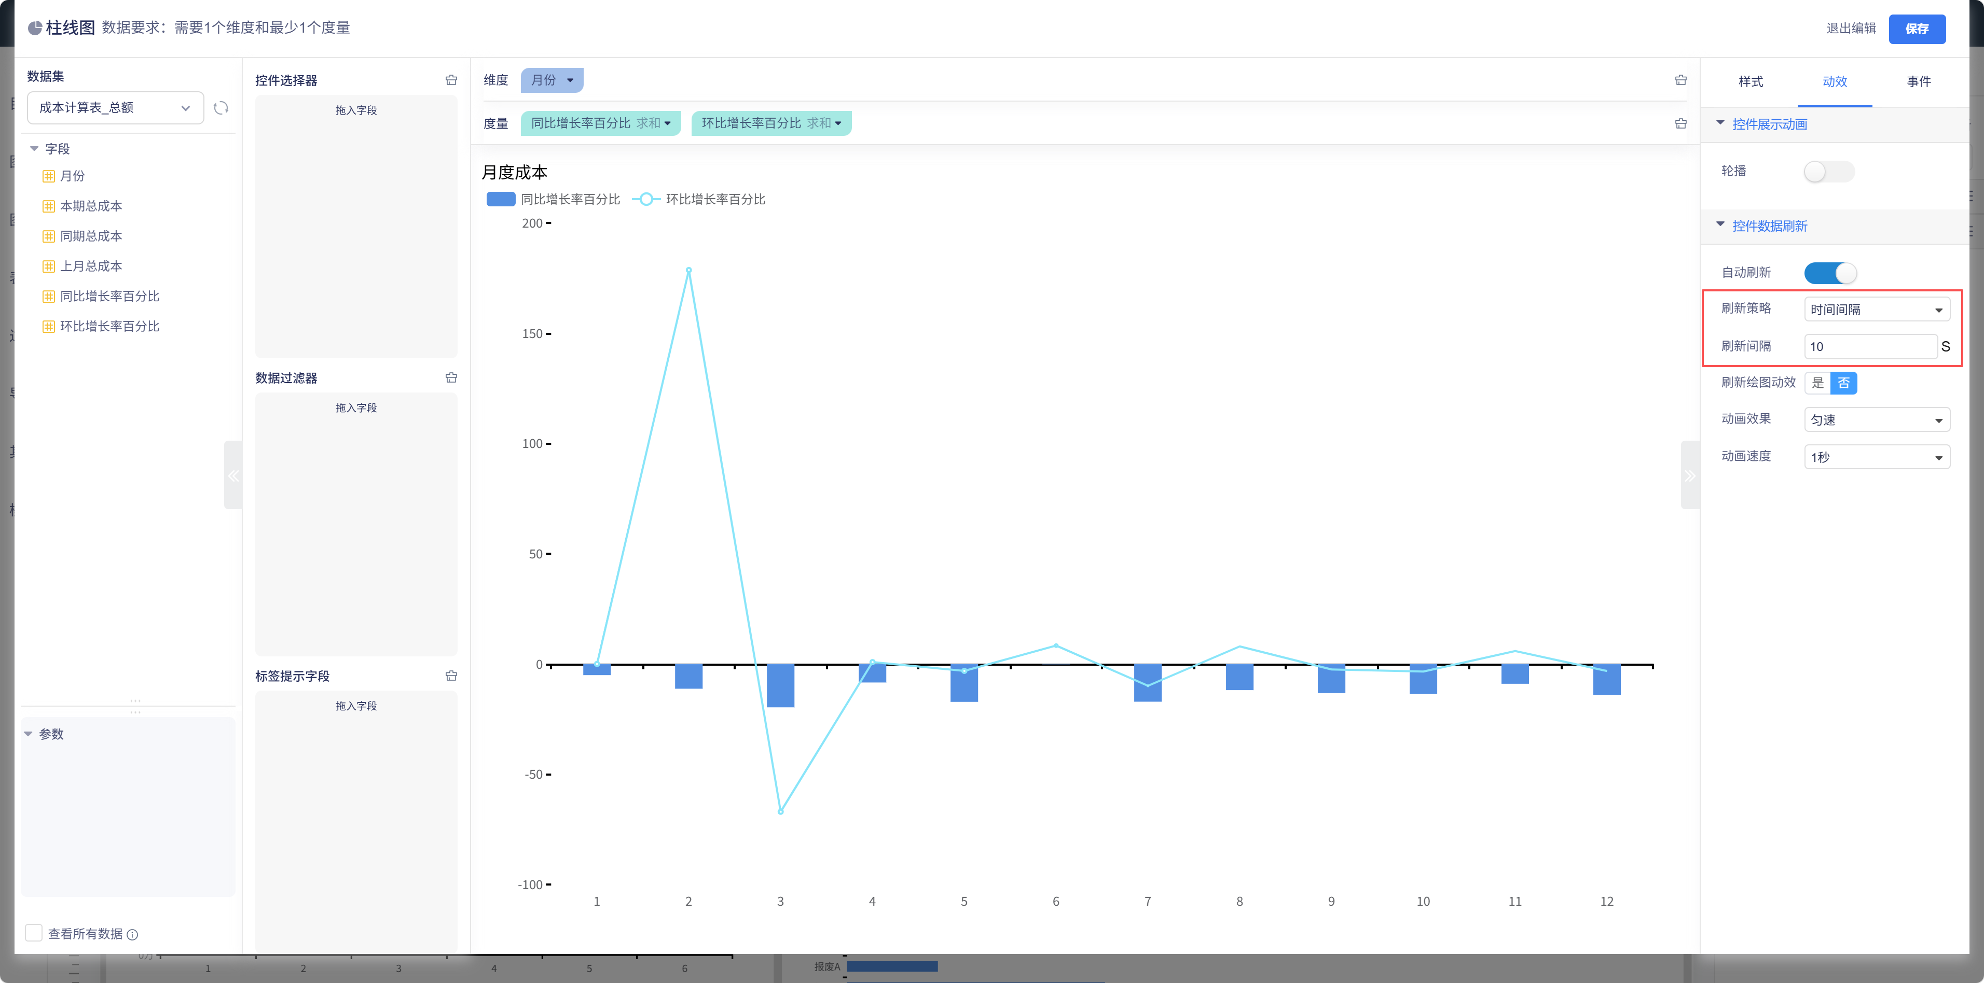The image size is (1984, 983).
Task: Click the 同期总成本 field icon
Action: (49, 236)
